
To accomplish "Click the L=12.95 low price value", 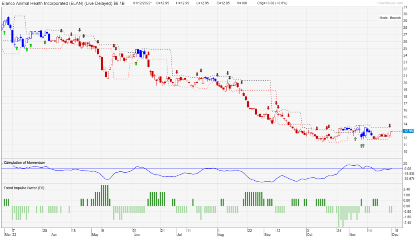I will [x=202, y=3].
